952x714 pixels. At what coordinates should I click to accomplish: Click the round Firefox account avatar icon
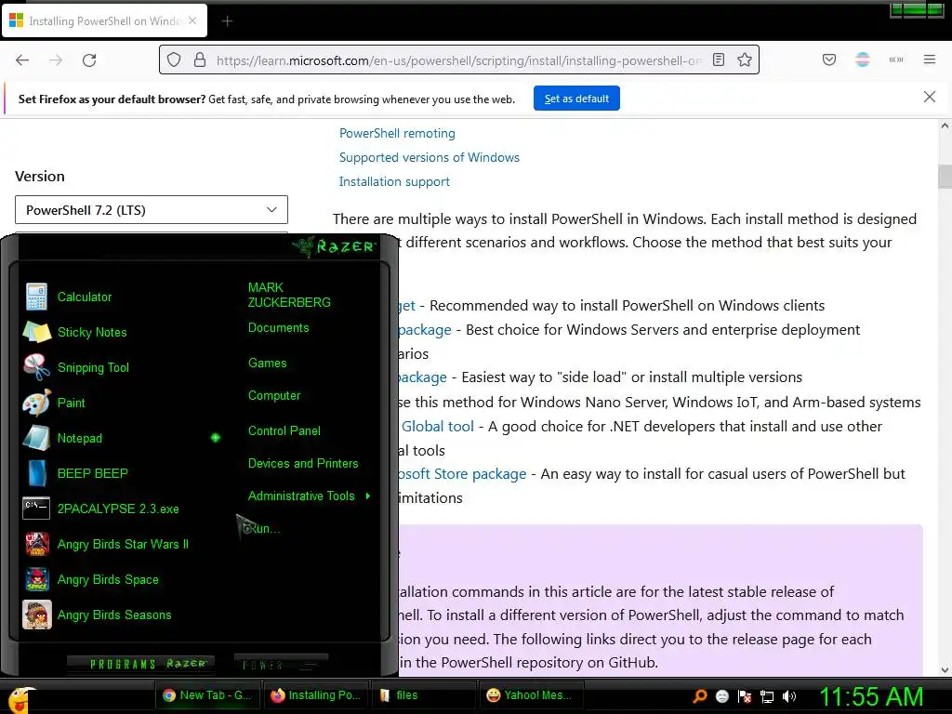(x=863, y=59)
